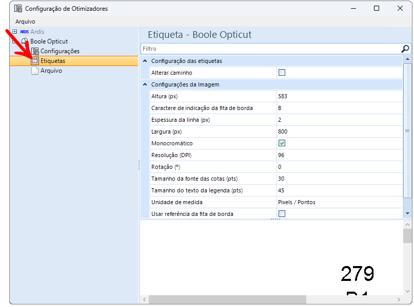Select the Resolução (DPI) label
The image size is (414, 307).
171,155
